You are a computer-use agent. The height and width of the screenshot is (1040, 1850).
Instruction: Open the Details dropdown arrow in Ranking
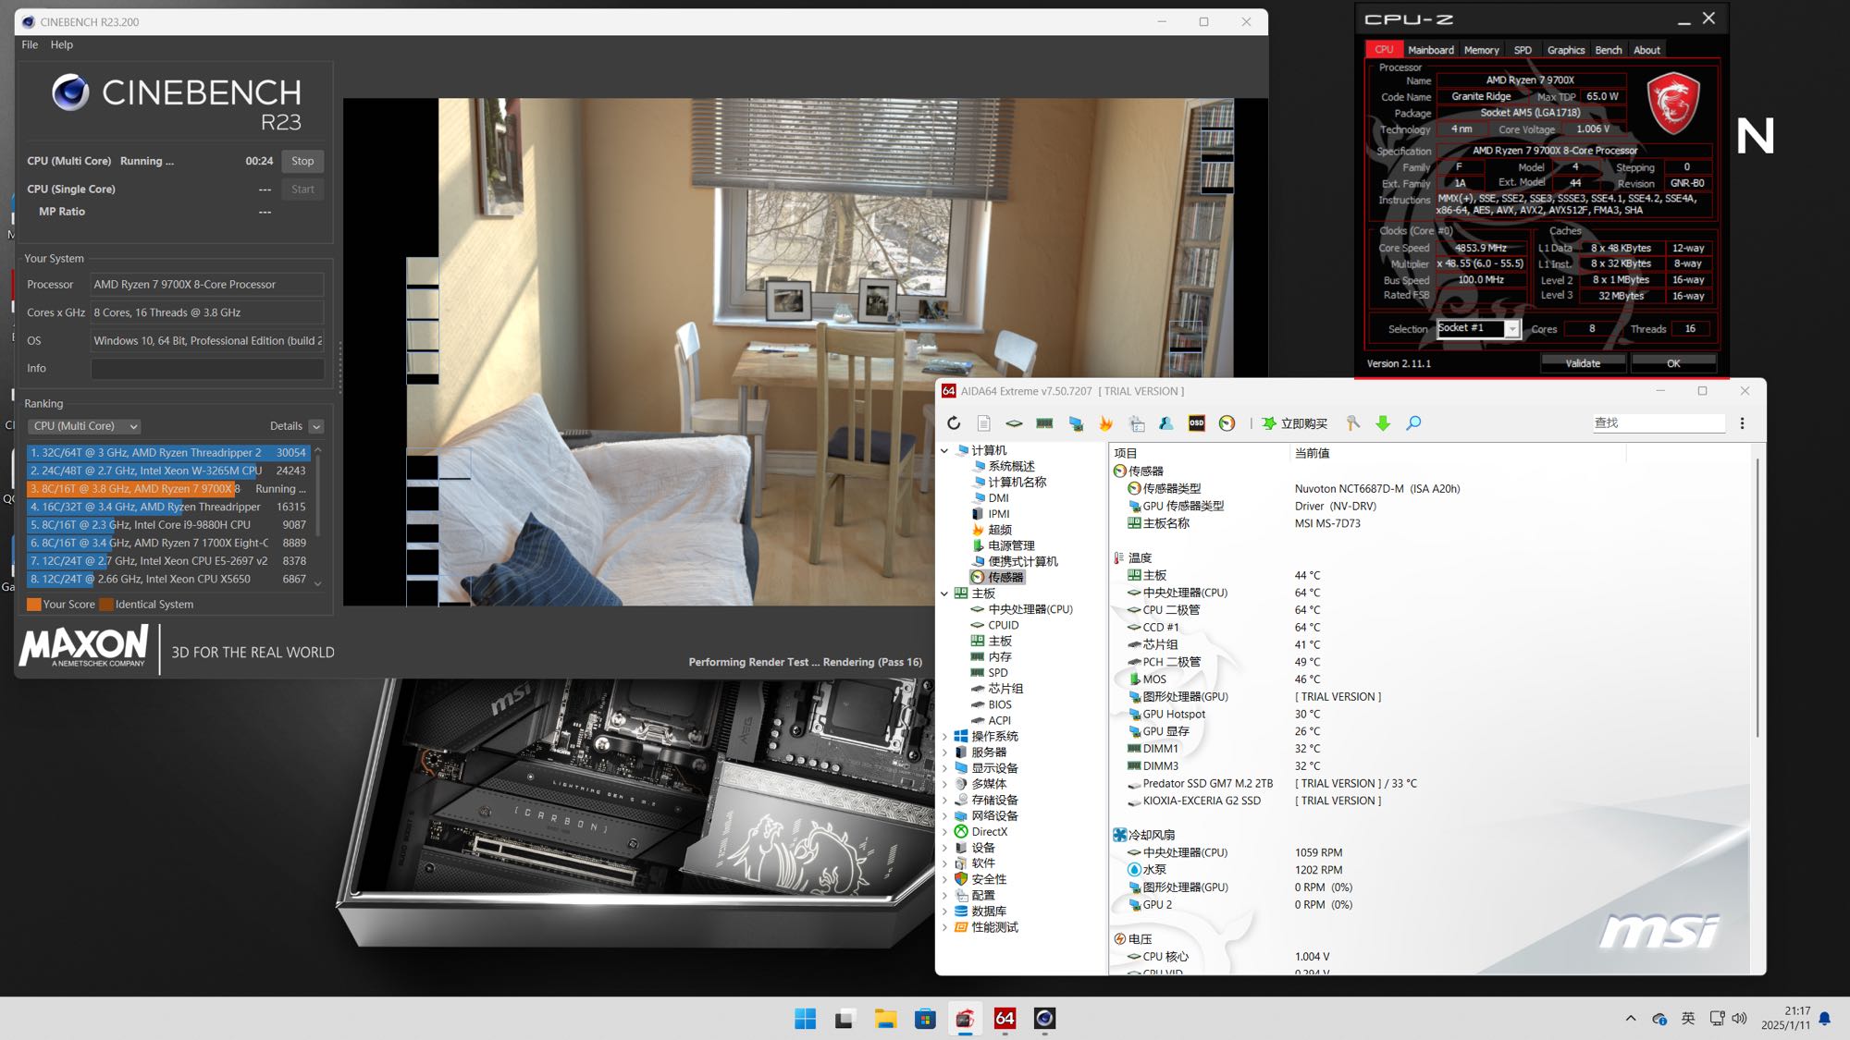click(x=316, y=426)
